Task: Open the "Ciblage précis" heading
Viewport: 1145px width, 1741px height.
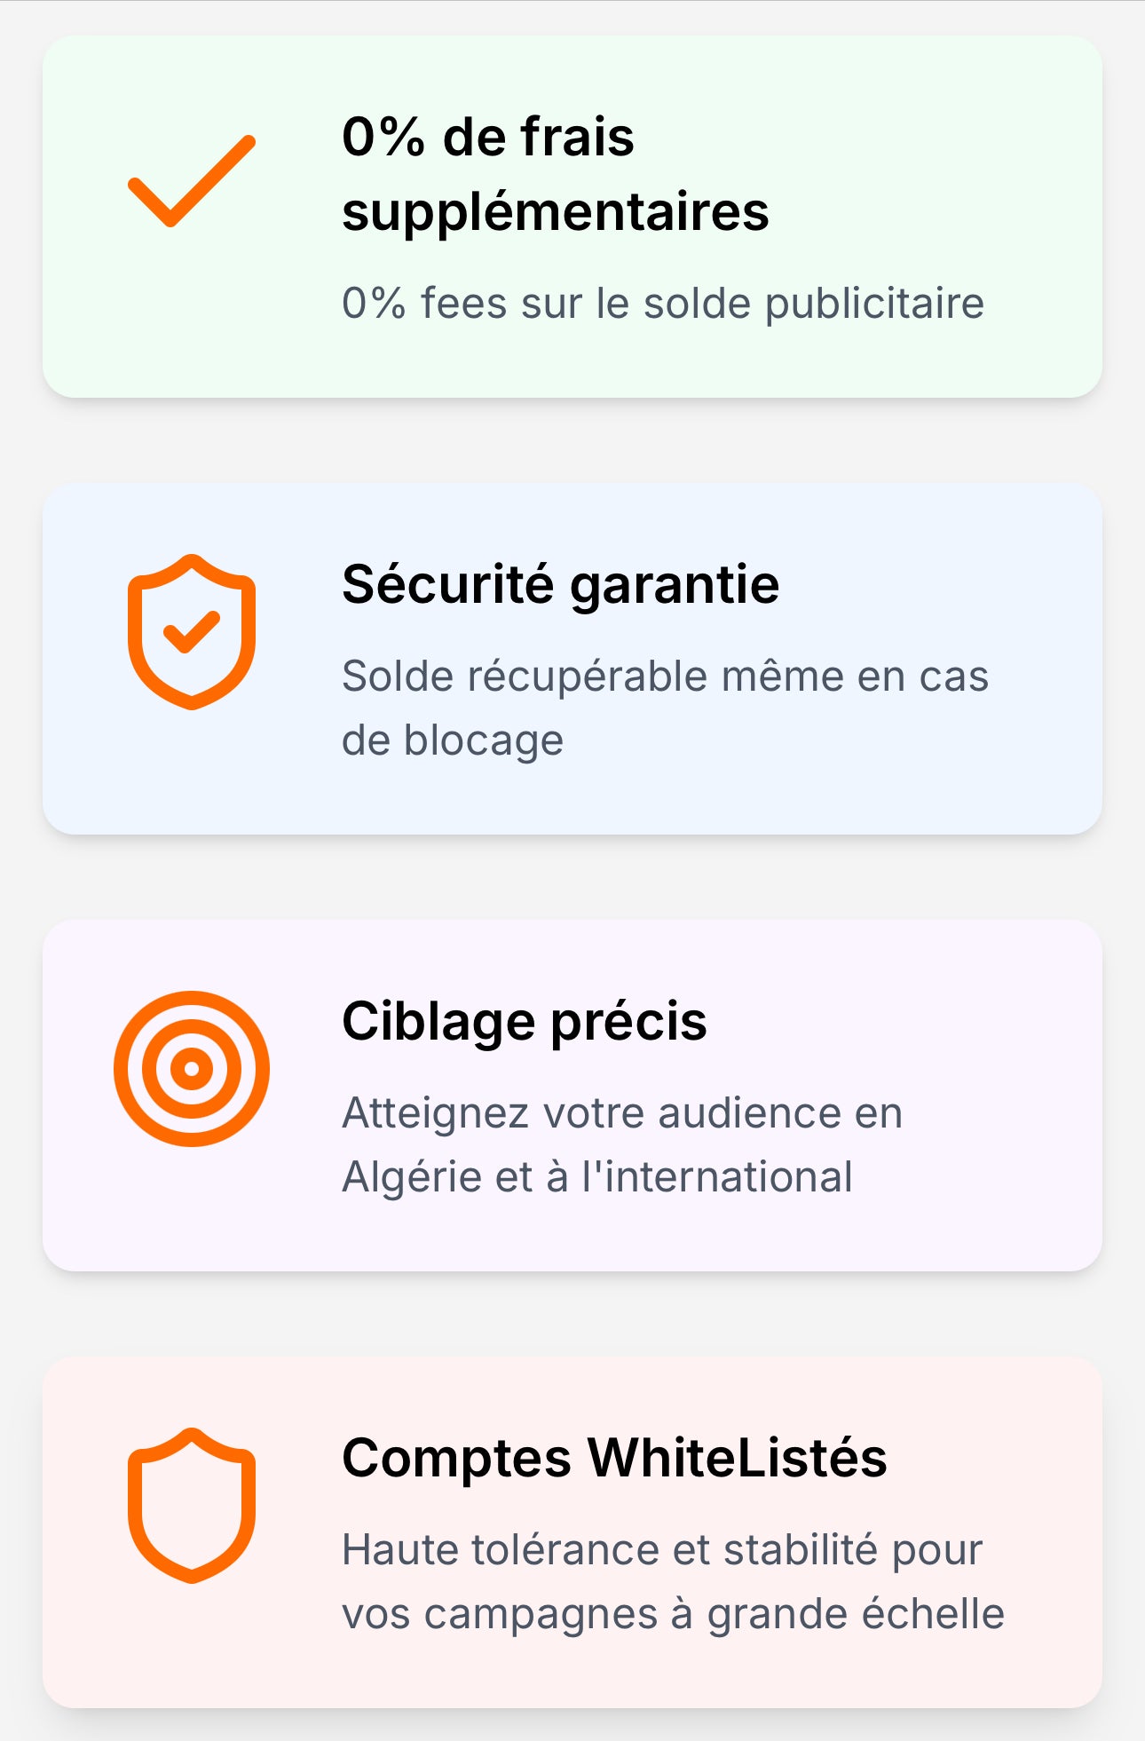Action: pos(524,1021)
